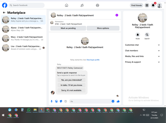Open Reiley's conversation in the chat list

pyautogui.click(x=23, y=20)
